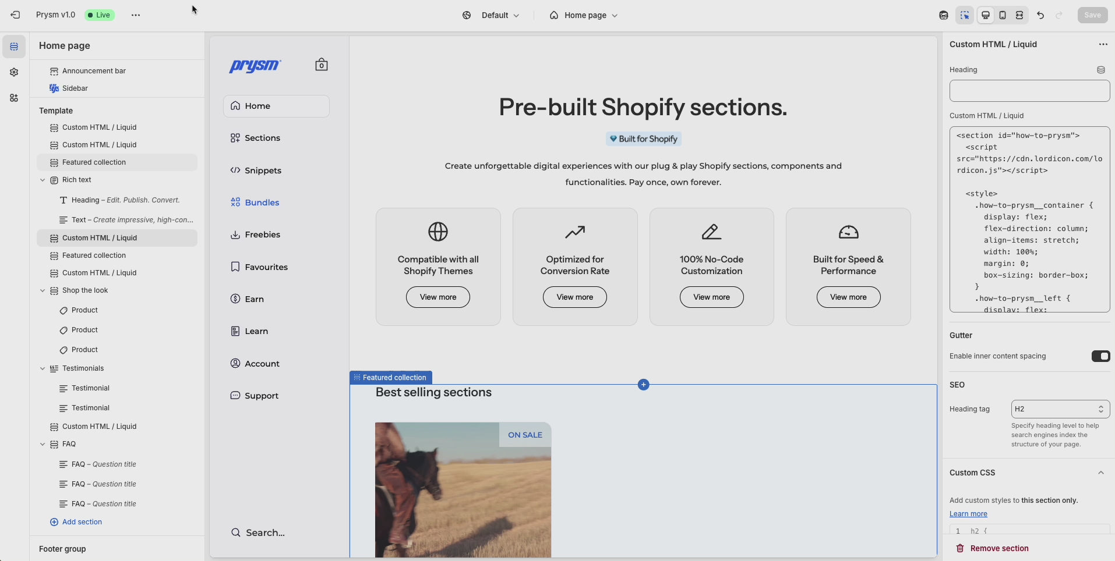The image size is (1115, 561).
Task: Click Remove section button
Action: point(993,548)
